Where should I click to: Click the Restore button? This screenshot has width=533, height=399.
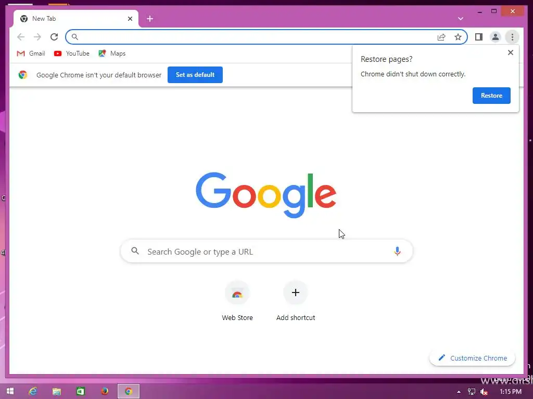tap(491, 96)
